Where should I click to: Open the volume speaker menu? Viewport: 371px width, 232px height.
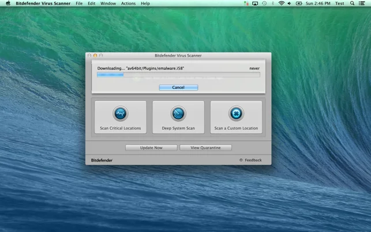pos(290,3)
